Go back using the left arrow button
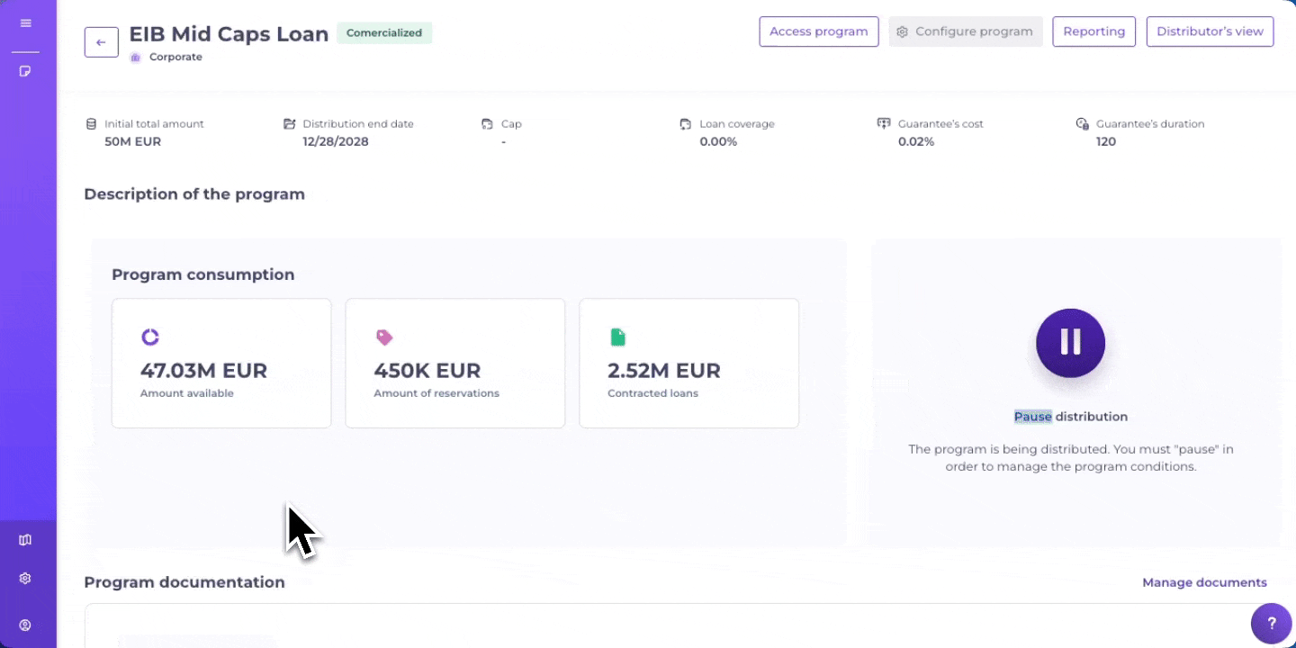 pyautogui.click(x=102, y=42)
